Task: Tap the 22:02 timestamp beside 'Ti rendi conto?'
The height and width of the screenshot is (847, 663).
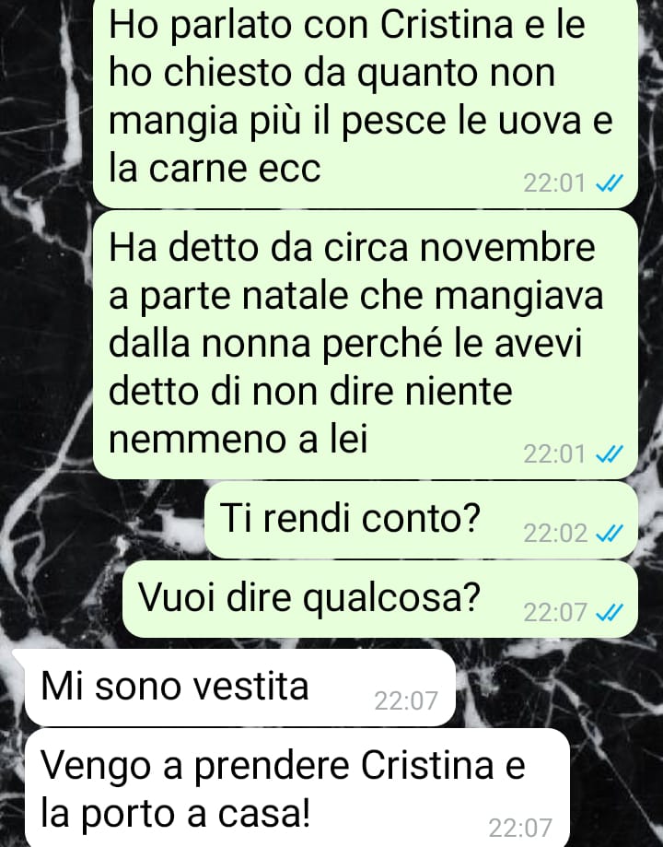Action: coord(555,534)
